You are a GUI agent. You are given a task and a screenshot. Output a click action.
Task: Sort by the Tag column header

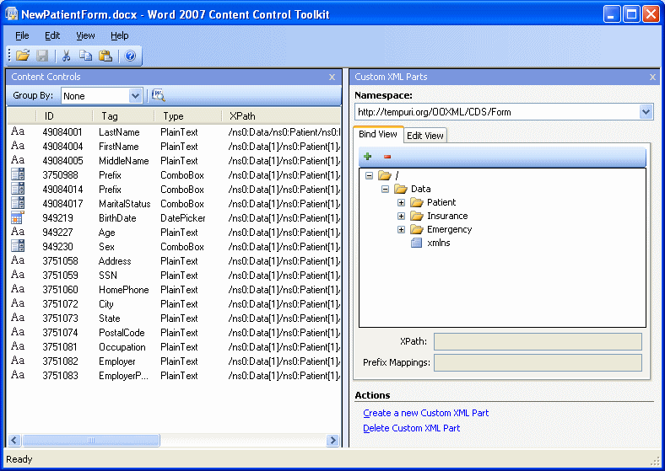coord(123,116)
